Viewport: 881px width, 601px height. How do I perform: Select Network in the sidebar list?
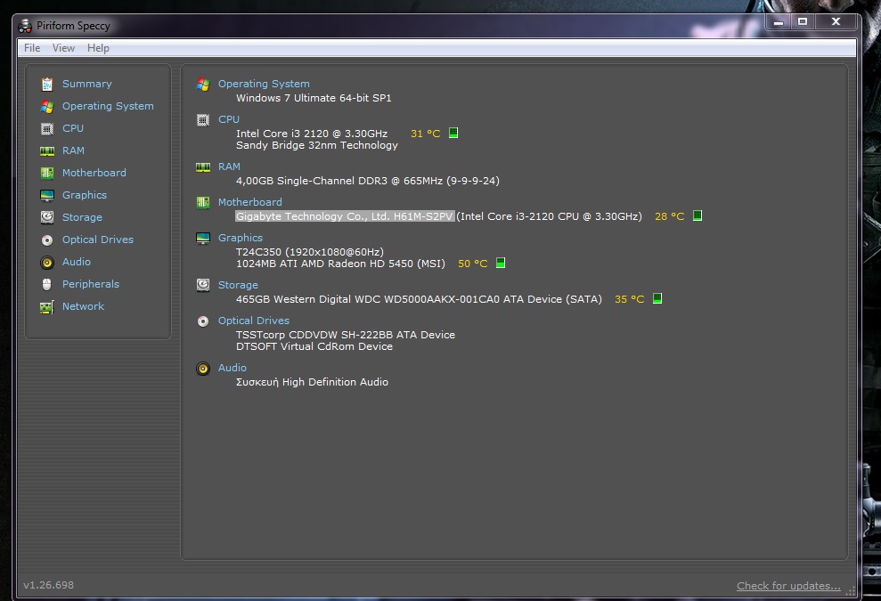click(x=83, y=306)
